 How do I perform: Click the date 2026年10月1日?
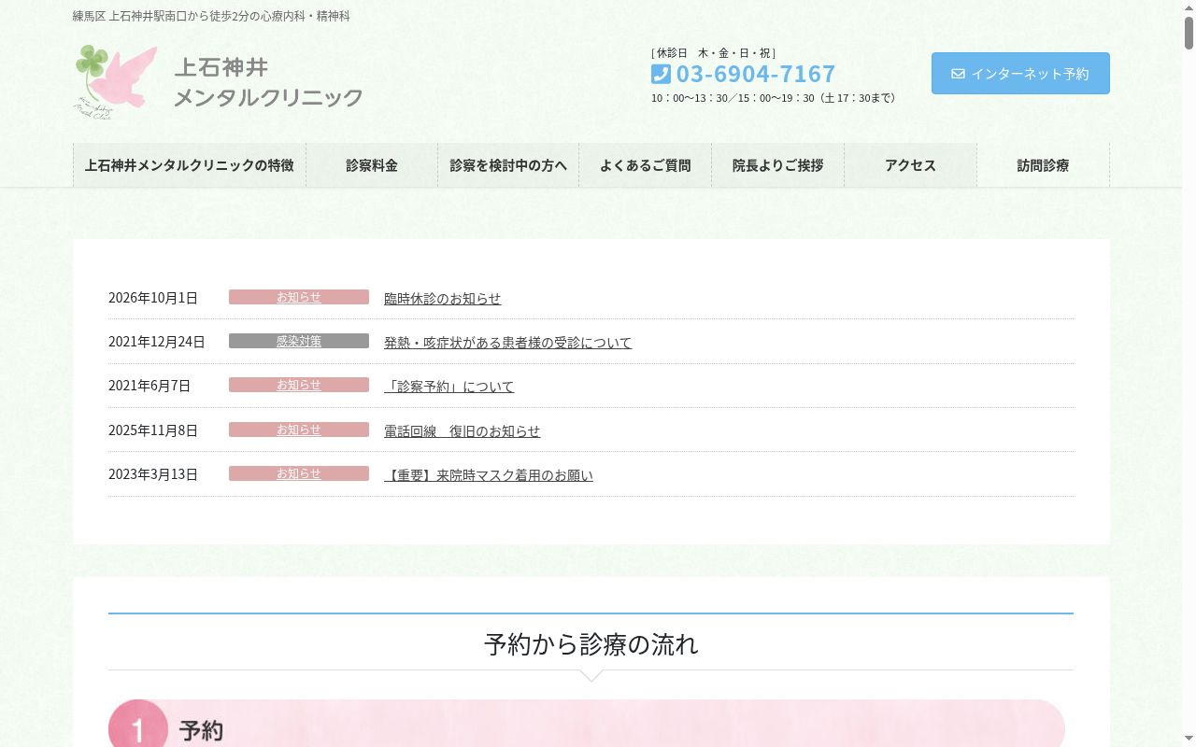tap(153, 298)
